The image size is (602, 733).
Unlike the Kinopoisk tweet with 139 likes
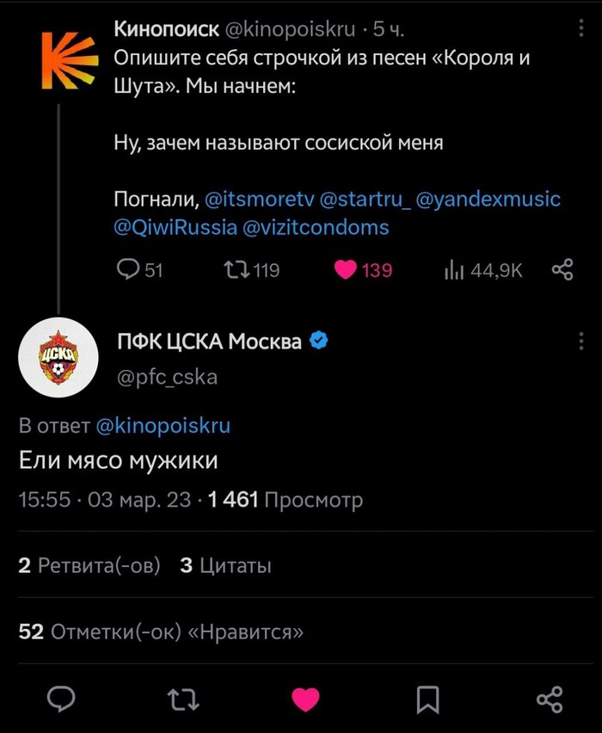point(346,268)
